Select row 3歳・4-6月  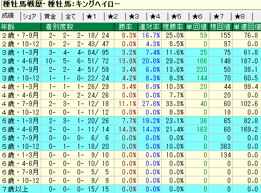click(130, 61)
